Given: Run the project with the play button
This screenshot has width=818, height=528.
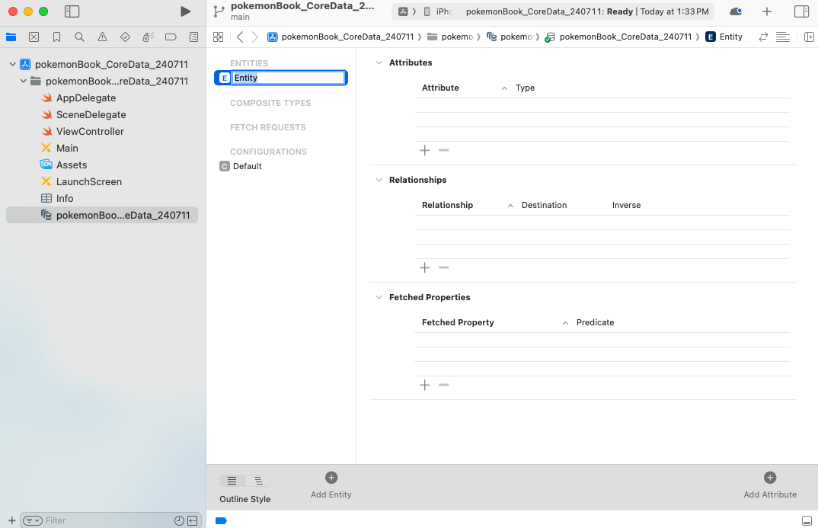Looking at the screenshot, I should pyautogui.click(x=185, y=11).
